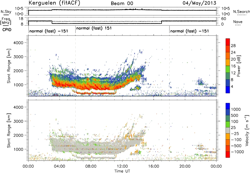Screen dimensions: 250x173
Task: Click the 'N.Search' legend label
Action: point(241,12)
